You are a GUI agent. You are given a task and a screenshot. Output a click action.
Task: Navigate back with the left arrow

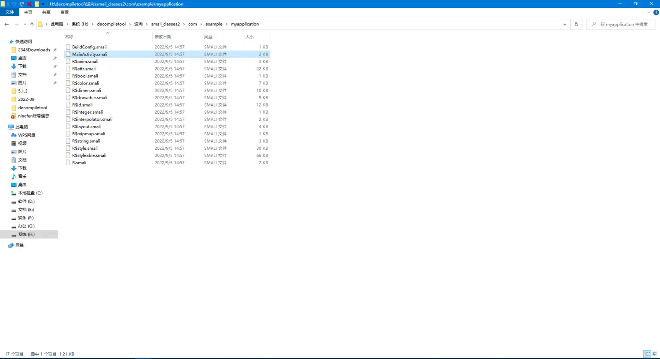coord(7,24)
